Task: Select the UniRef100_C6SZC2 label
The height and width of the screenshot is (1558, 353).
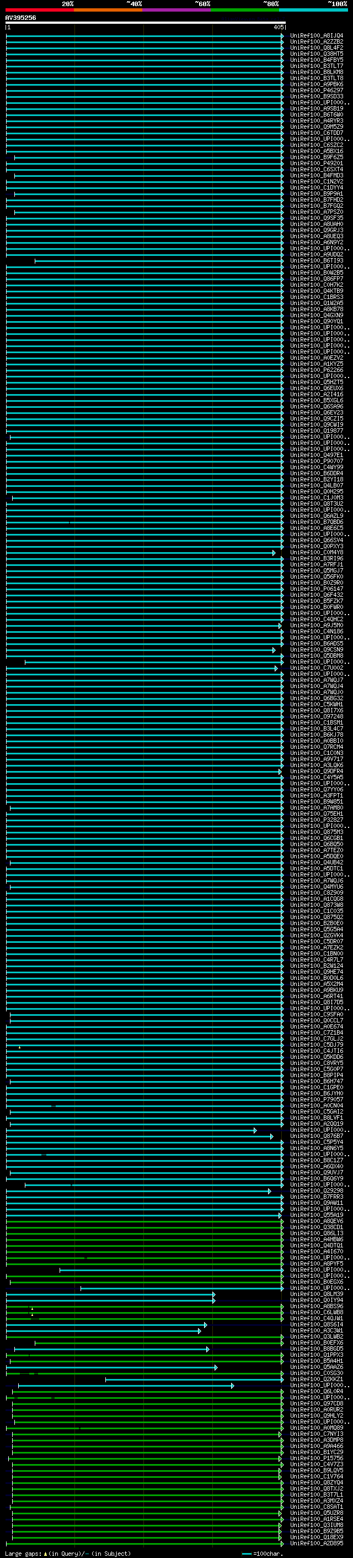Action: [x=317, y=145]
